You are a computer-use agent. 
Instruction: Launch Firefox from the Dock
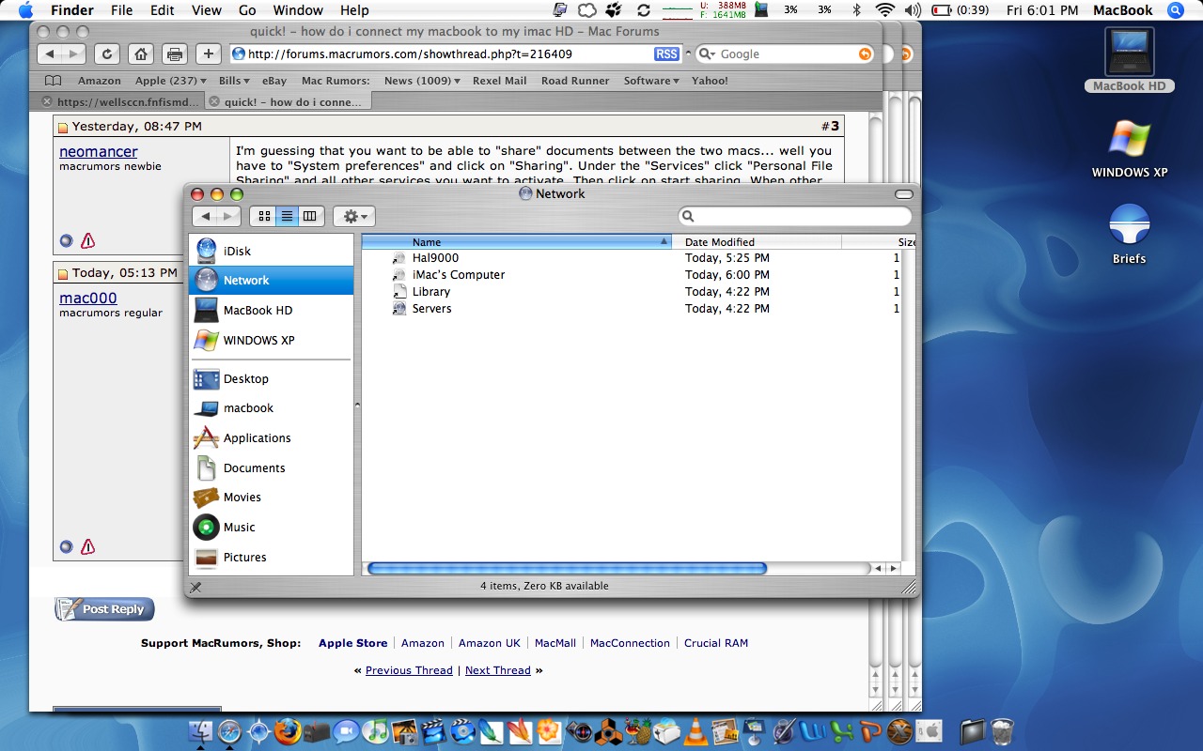(x=288, y=731)
